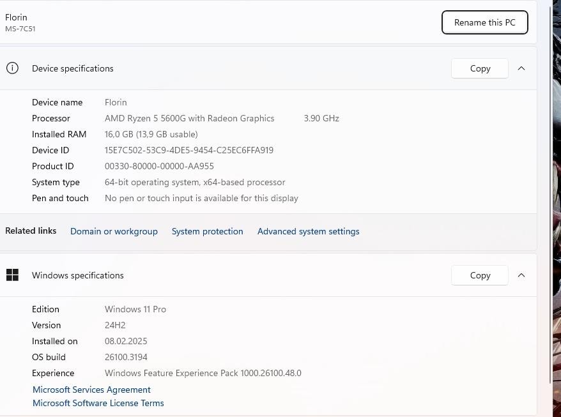Open Microsoft Software License Terms

click(98, 403)
